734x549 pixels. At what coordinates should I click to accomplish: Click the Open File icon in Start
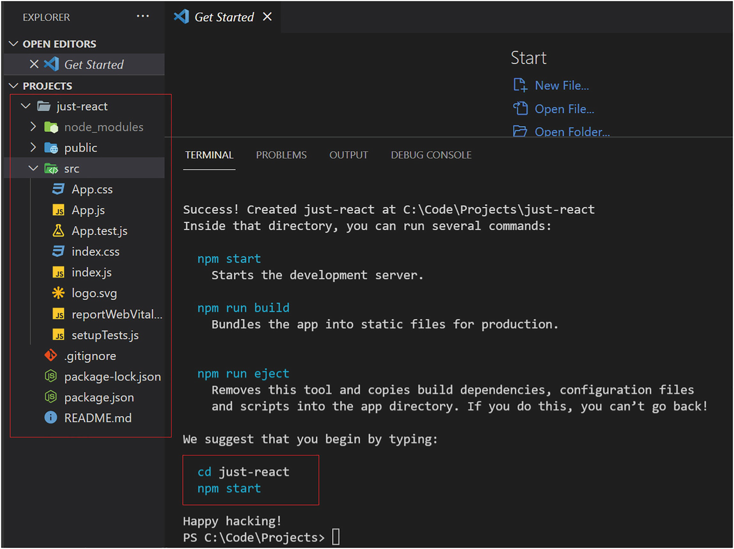[520, 109]
